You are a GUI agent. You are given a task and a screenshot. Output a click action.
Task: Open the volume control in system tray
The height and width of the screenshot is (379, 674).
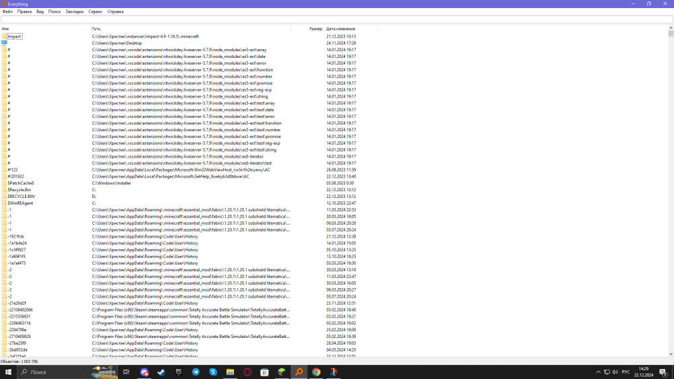(615, 372)
